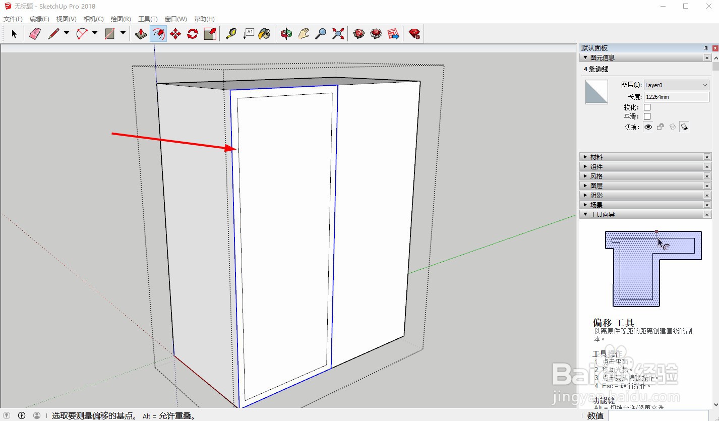Toggle the eye hidden-state button

(648, 127)
